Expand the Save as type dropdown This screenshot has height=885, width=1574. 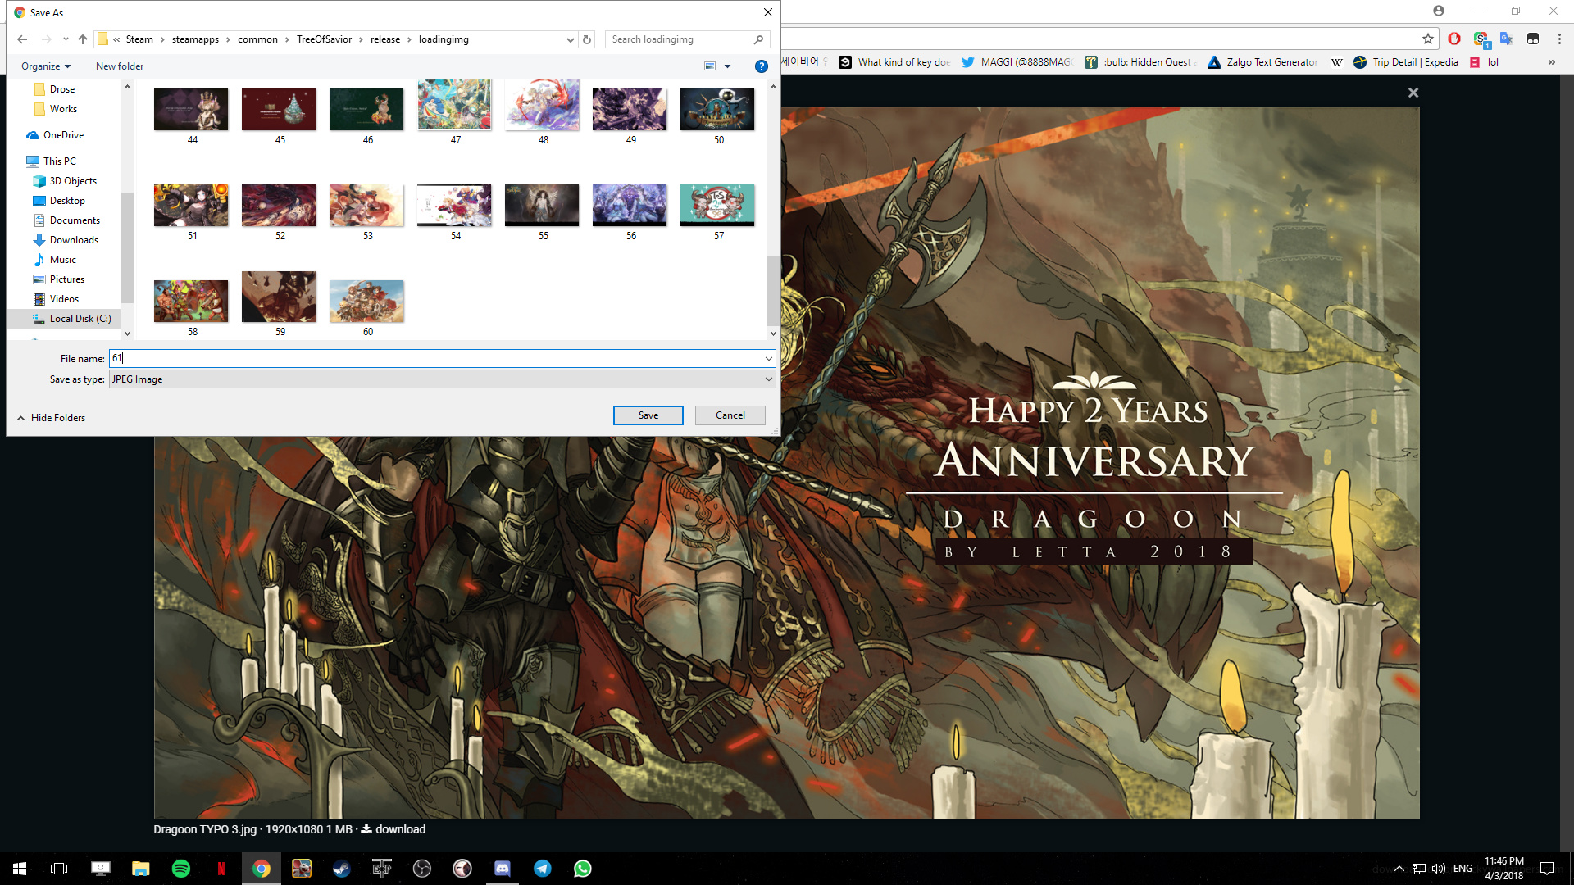tap(768, 379)
